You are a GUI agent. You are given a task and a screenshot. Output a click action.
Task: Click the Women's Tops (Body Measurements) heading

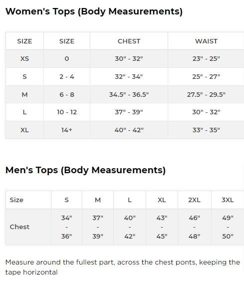point(94,11)
